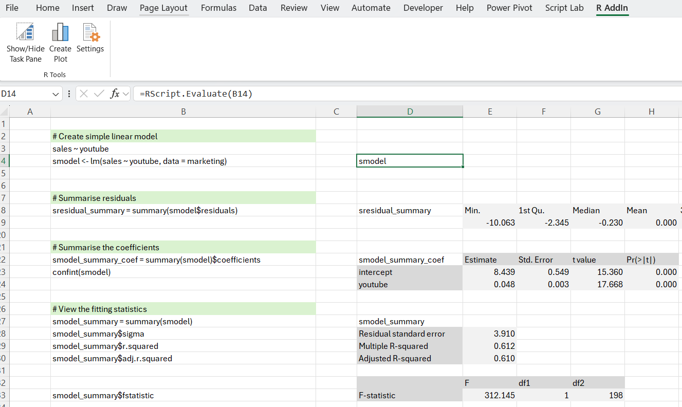Switch to the Page Layout tab
This screenshot has height=407, width=682.
[163, 8]
